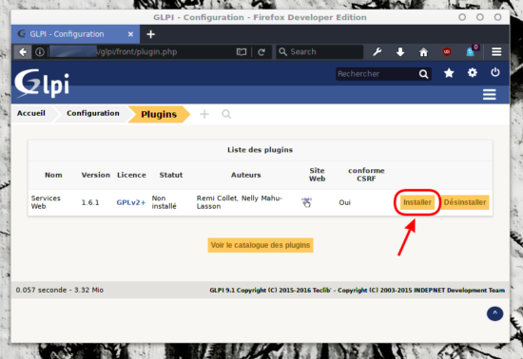Click the Licence column header

click(x=131, y=175)
